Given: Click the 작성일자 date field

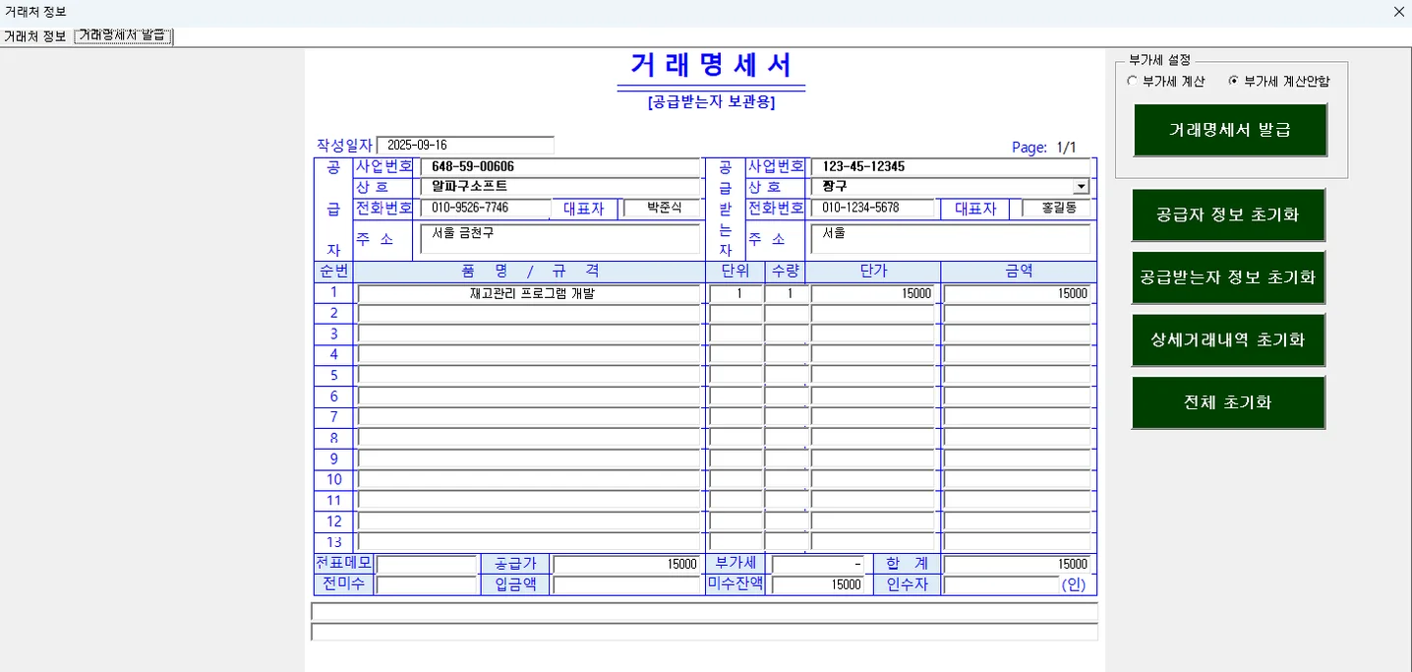Looking at the screenshot, I should 465,145.
